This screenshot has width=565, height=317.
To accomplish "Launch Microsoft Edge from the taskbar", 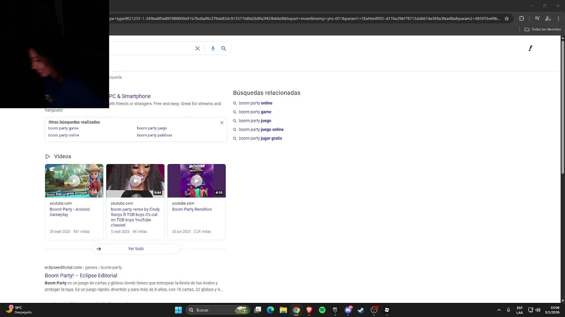I will pos(271,310).
